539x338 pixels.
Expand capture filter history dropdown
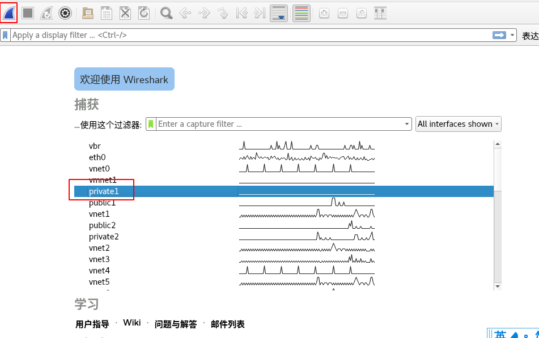406,124
